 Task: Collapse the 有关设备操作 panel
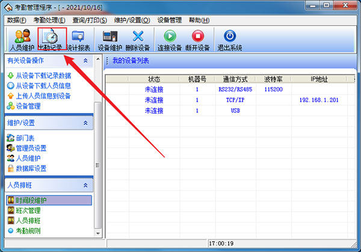pos(85,61)
